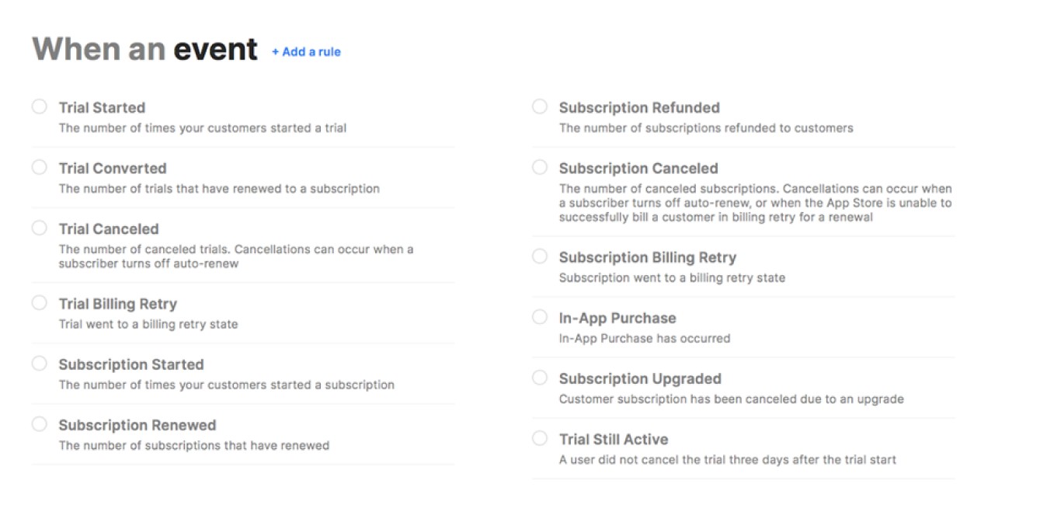Pick the Subscription Billing Retry event

tap(540, 256)
